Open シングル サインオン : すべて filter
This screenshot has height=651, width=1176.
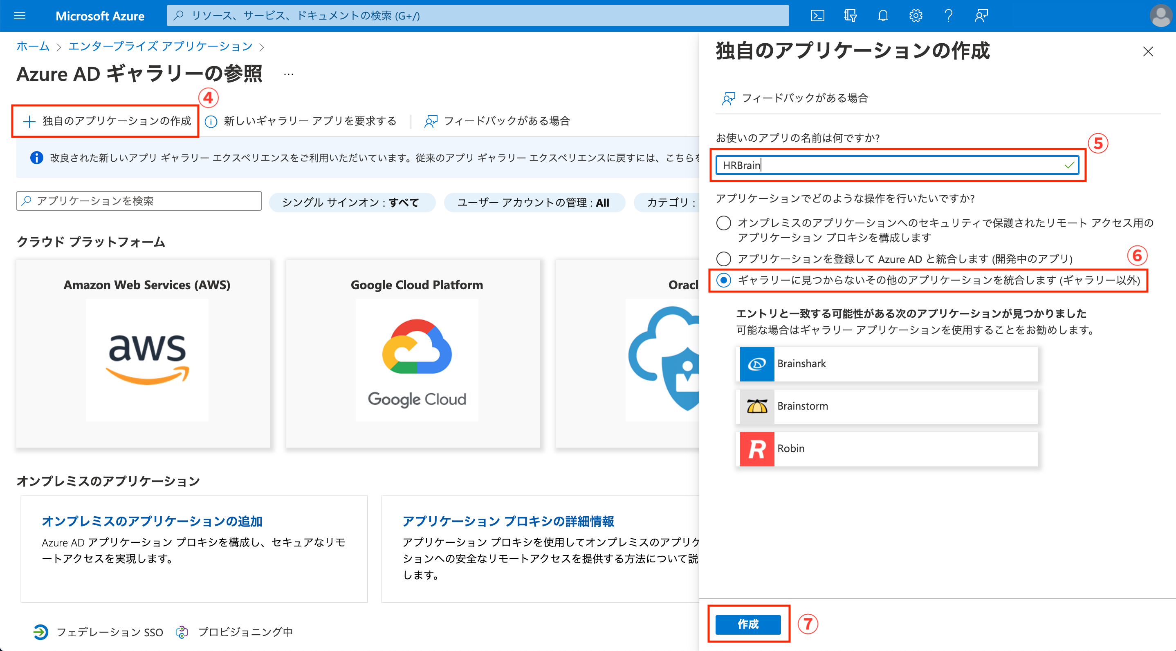[352, 203]
